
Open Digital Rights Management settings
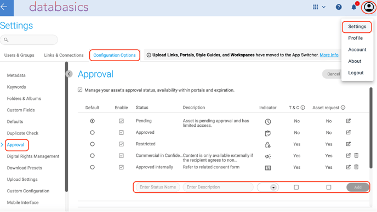coord(33,156)
